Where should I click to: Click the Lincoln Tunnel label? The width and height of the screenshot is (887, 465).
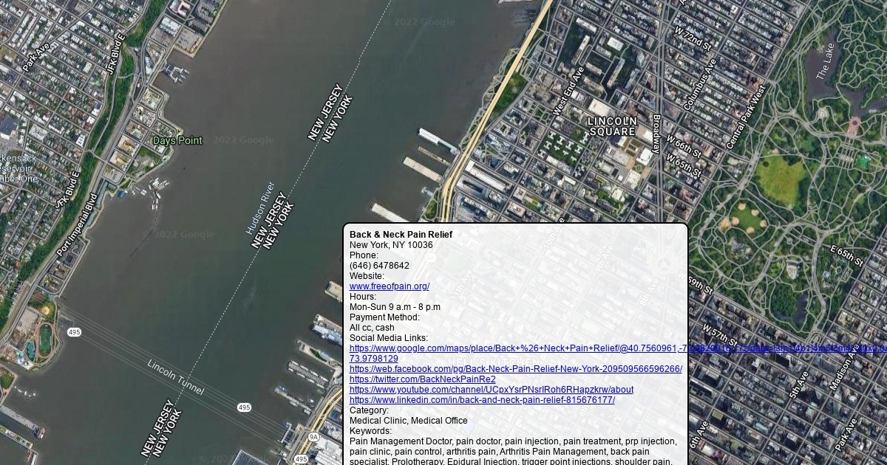175,377
